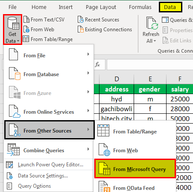The height and width of the screenshot is (192, 193).
Task: Choose From OData Feed entry
Action: (x=135, y=186)
